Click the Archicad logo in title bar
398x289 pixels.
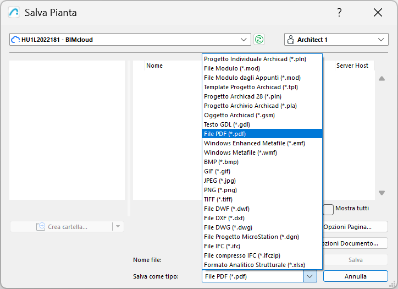(14, 12)
